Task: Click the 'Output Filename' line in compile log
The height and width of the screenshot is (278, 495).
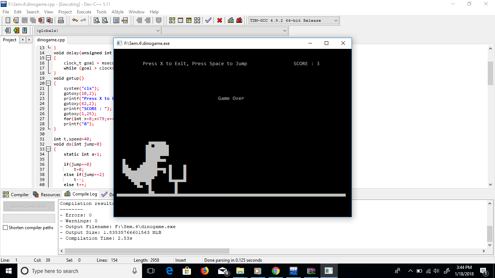Action: point(118,227)
